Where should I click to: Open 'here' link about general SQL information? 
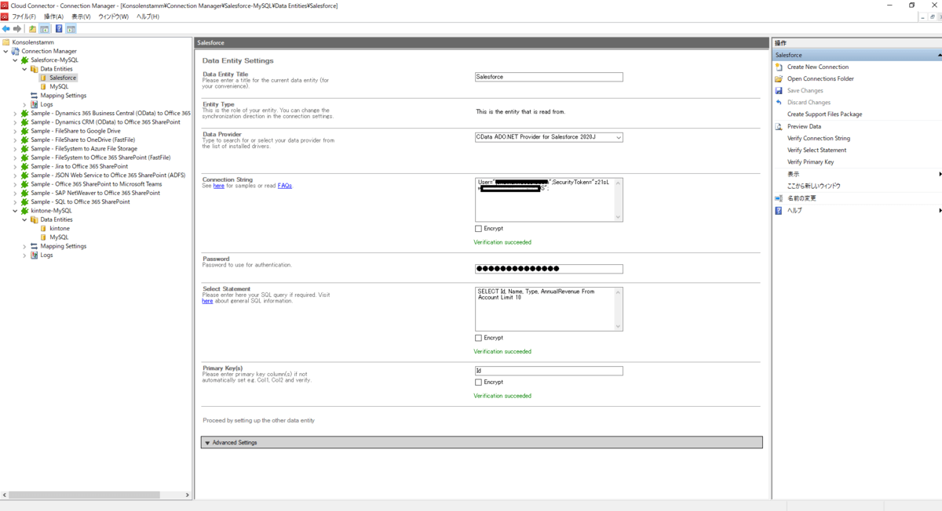pyautogui.click(x=207, y=301)
